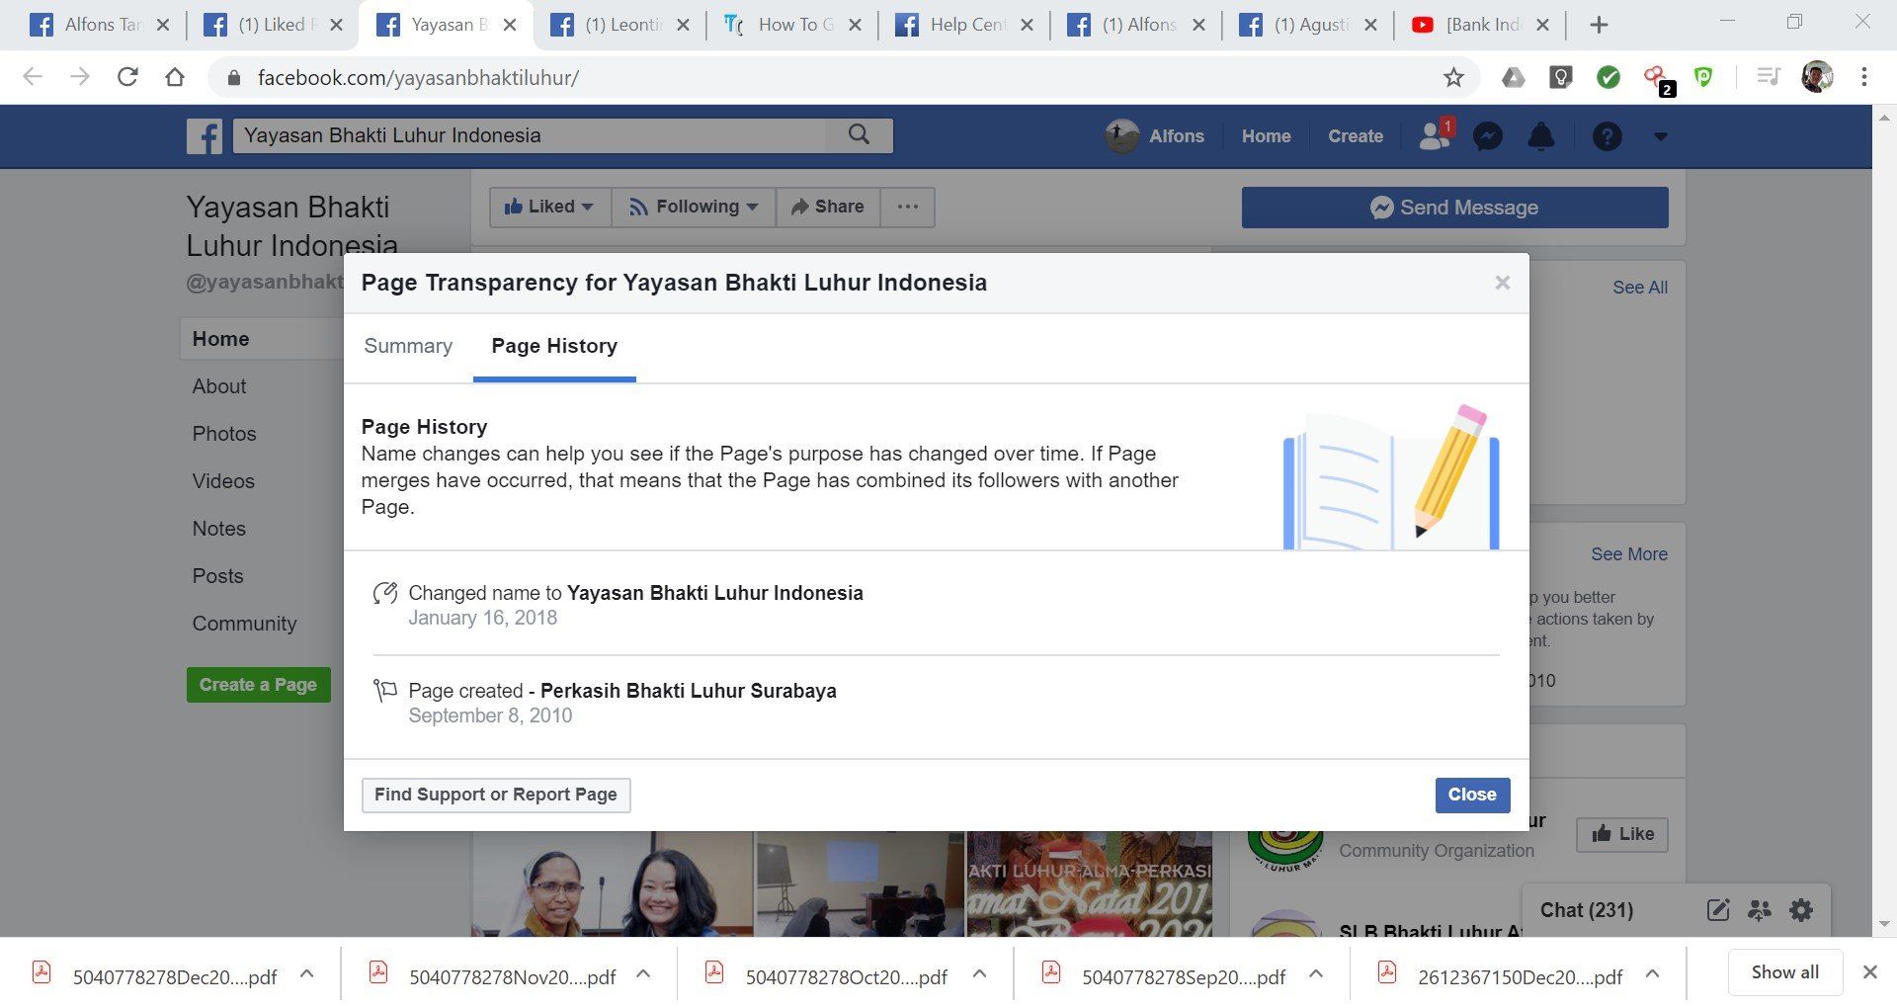Click green checkmark extension icon
Viewport: 1897px width, 1008px height.
(x=1608, y=77)
